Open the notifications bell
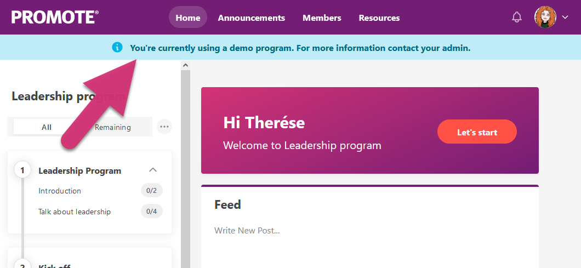The height and width of the screenshot is (268, 581). pos(516,18)
